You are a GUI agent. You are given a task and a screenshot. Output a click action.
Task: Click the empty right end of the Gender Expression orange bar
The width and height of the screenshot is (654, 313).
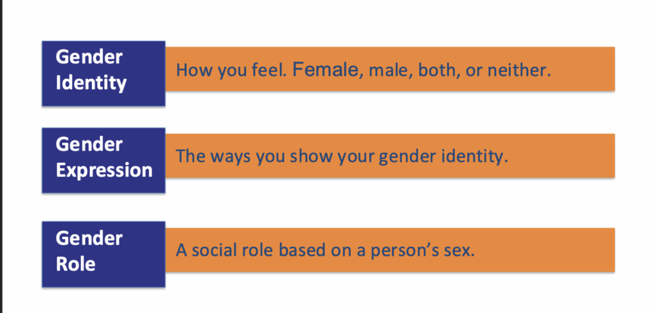point(575,157)
